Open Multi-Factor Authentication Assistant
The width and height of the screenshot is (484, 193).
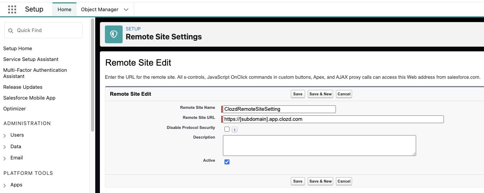tap(35, 73)
